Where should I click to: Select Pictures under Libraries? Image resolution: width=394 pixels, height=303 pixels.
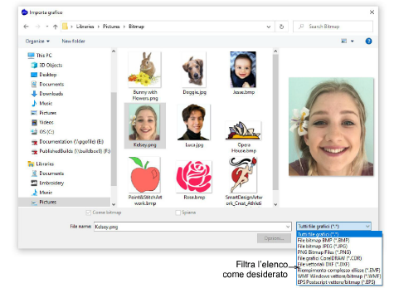click(44, 202)
